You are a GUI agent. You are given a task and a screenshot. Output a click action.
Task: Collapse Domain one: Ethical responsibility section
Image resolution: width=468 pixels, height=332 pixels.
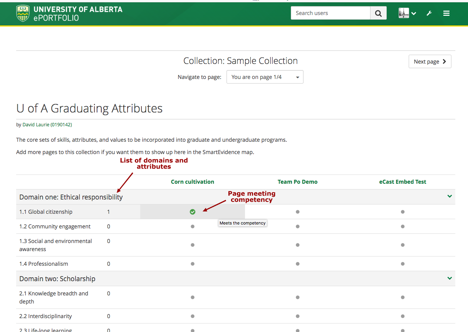click(x=450, y=196)
